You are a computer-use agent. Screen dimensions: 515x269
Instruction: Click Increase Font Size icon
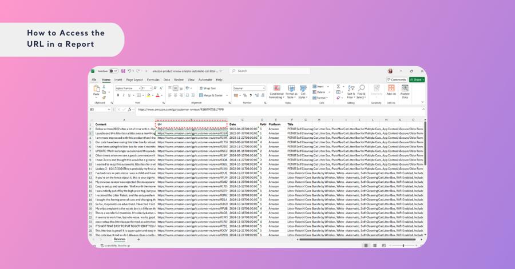coord(155,88)
